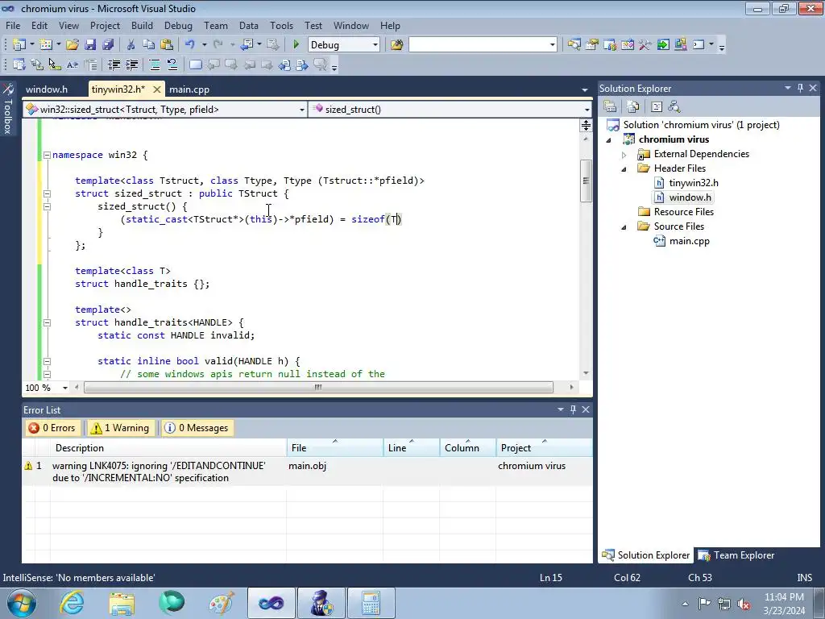Select main.cpp in Solution Explorer
Image resolution: width=825 pixels, height=619 pixels.
(689, 241)
